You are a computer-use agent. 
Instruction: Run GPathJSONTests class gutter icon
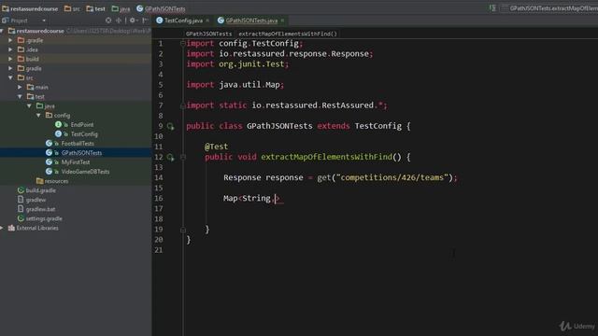[x=170, y=126]
